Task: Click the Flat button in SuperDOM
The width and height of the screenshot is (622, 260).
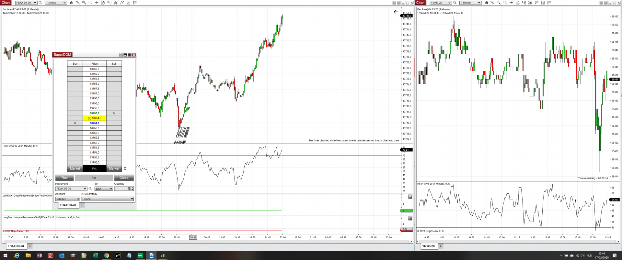Action: (94, 178)
